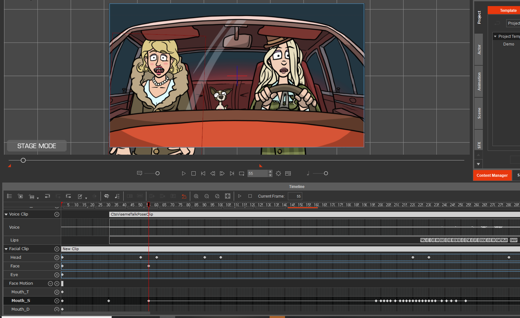The width and height of the screenshot is (520, 318).
Task: Click the timeline zoom in magnifier
Action: coord(196,196)
